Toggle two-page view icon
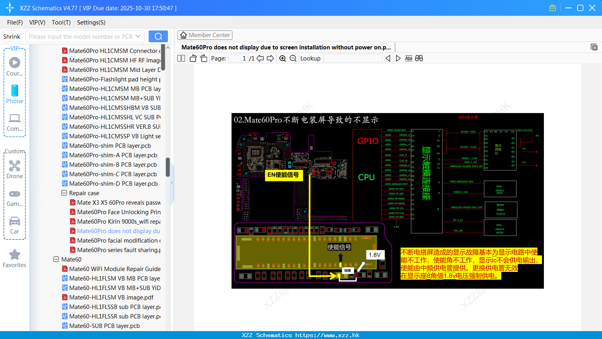 [181, 58]
